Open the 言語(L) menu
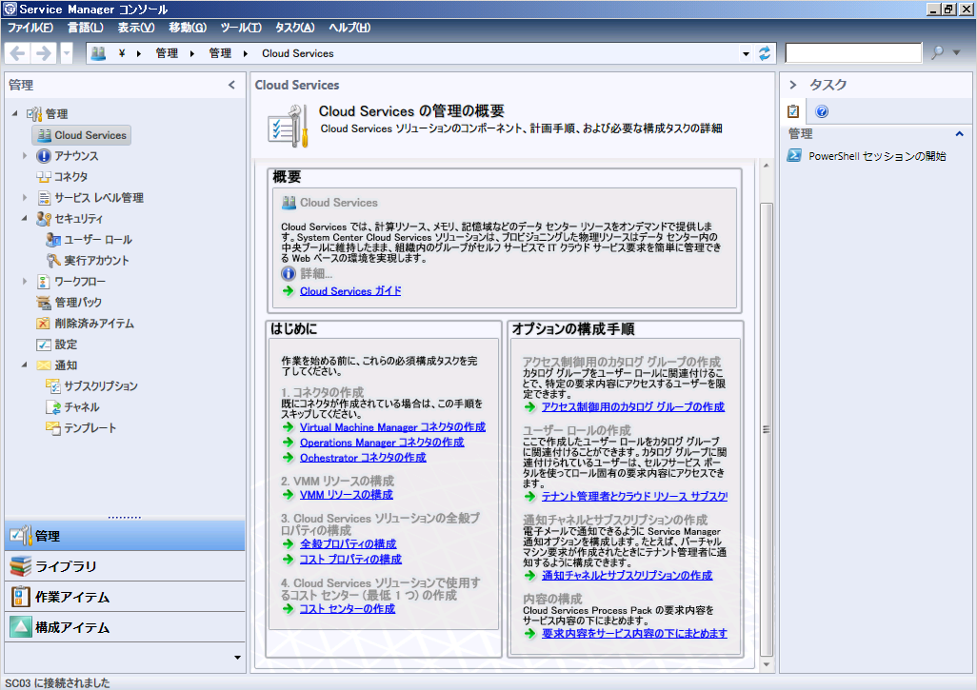977x690 pixels. click(x=86, y=28)
